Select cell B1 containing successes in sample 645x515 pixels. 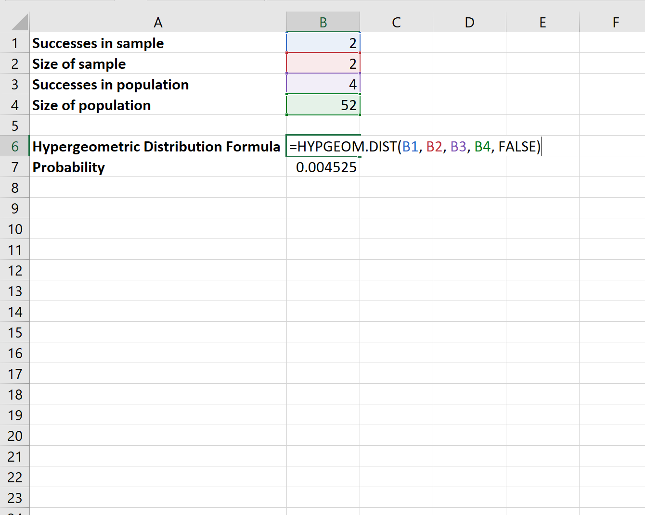click(x=322, y=43)
